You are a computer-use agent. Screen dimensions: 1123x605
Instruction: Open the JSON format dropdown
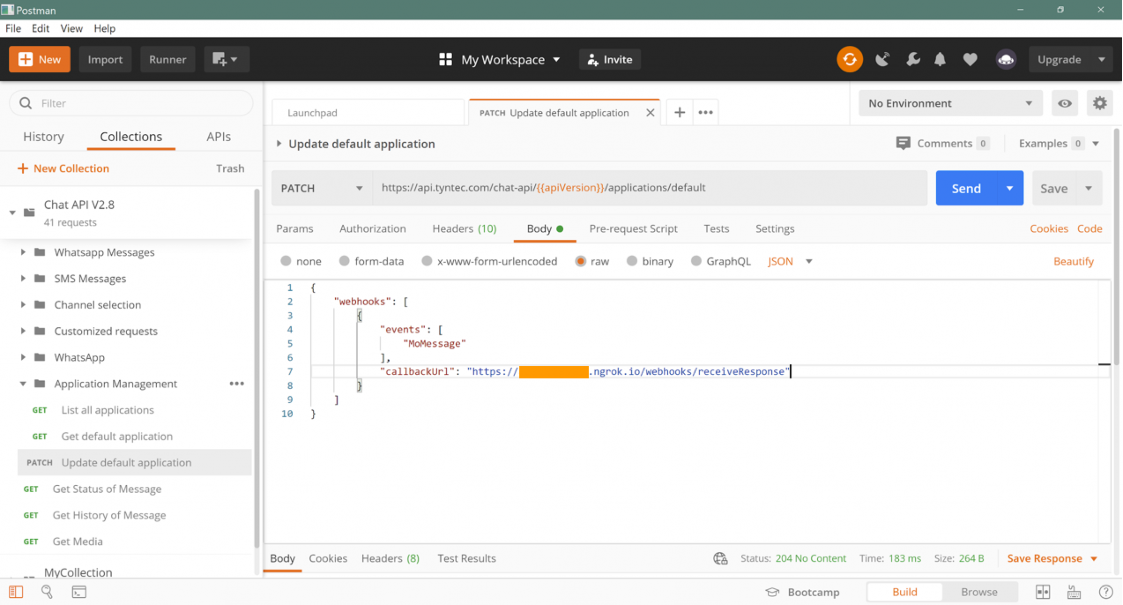(790, 261)
